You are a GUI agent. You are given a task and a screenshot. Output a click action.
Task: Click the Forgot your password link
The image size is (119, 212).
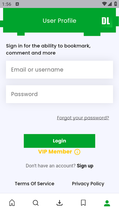click(x=83, y=118)
